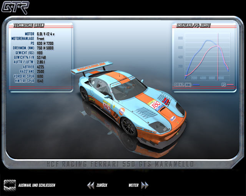246x196 pixels.
Task: Click Gewicht value 1100
Action: (40, 53)
